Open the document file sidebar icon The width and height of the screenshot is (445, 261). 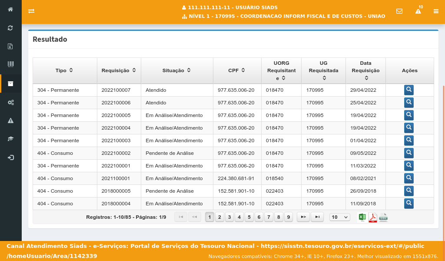(10, 46)
